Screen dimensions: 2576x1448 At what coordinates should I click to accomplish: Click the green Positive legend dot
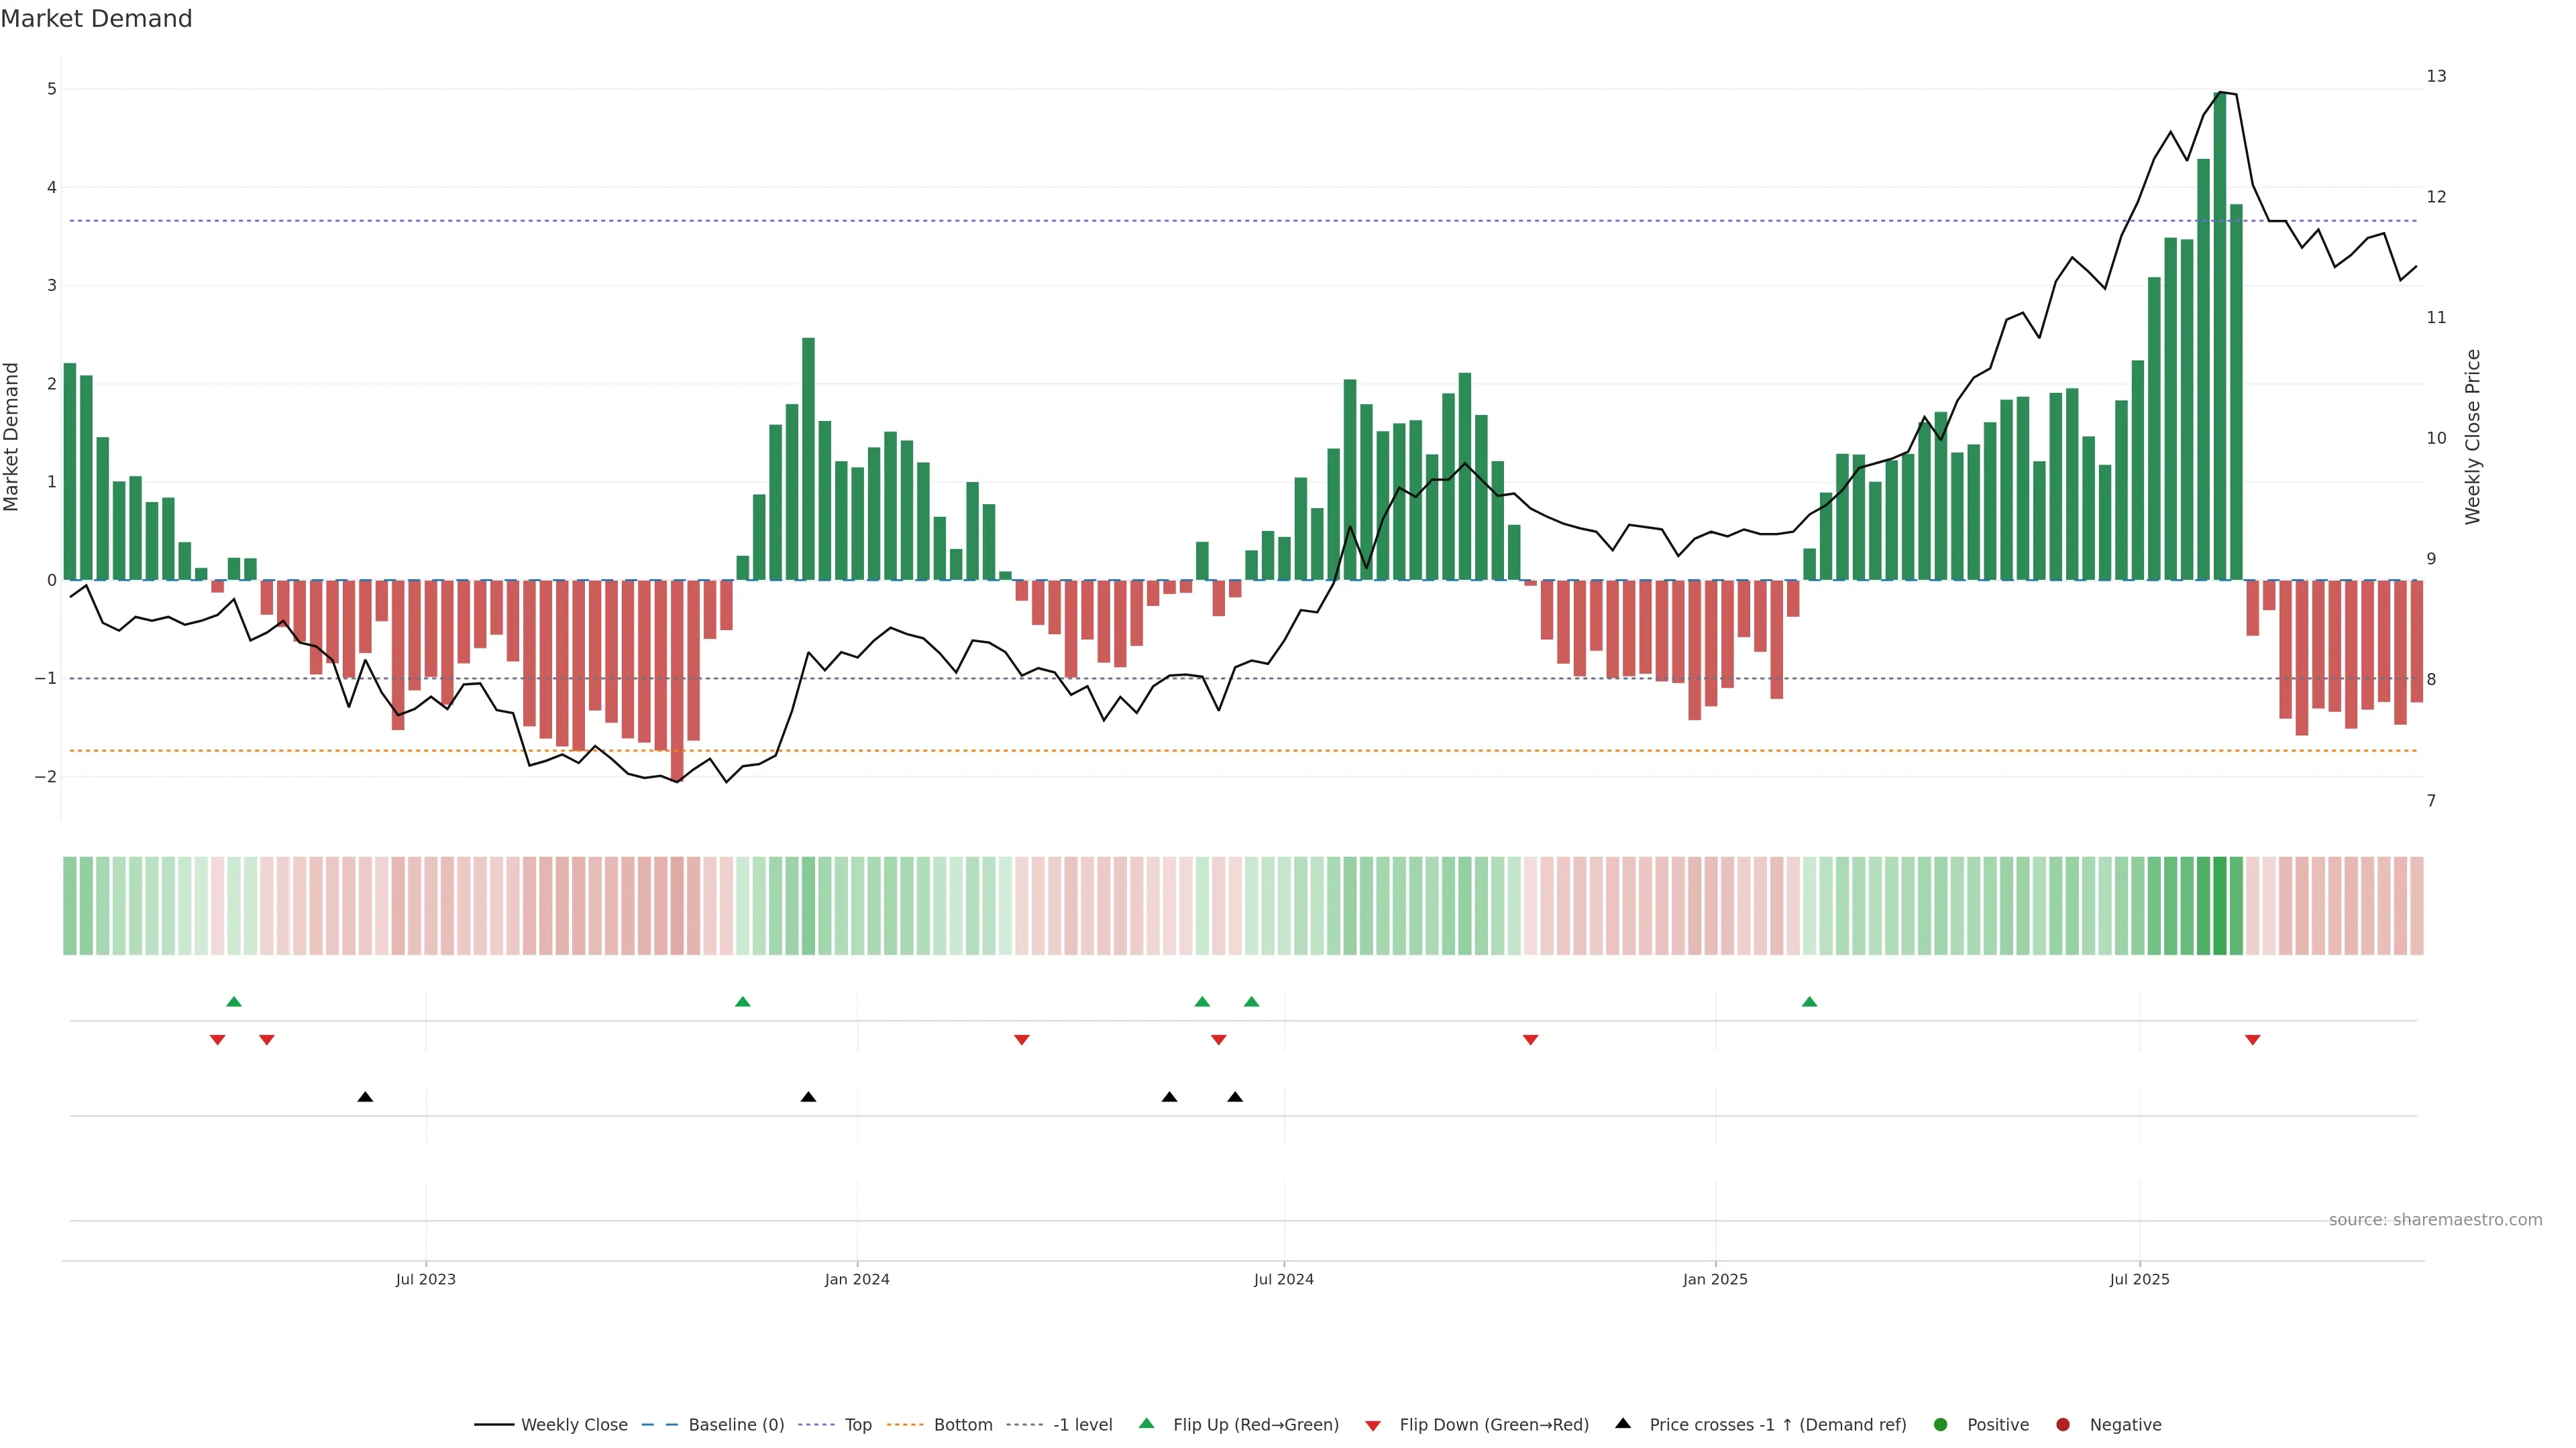tap(1941, 1425)
